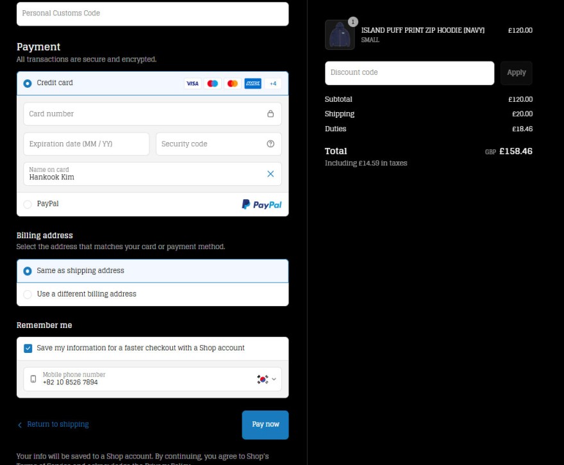Click the Pay now button

[x=265, y=425]
